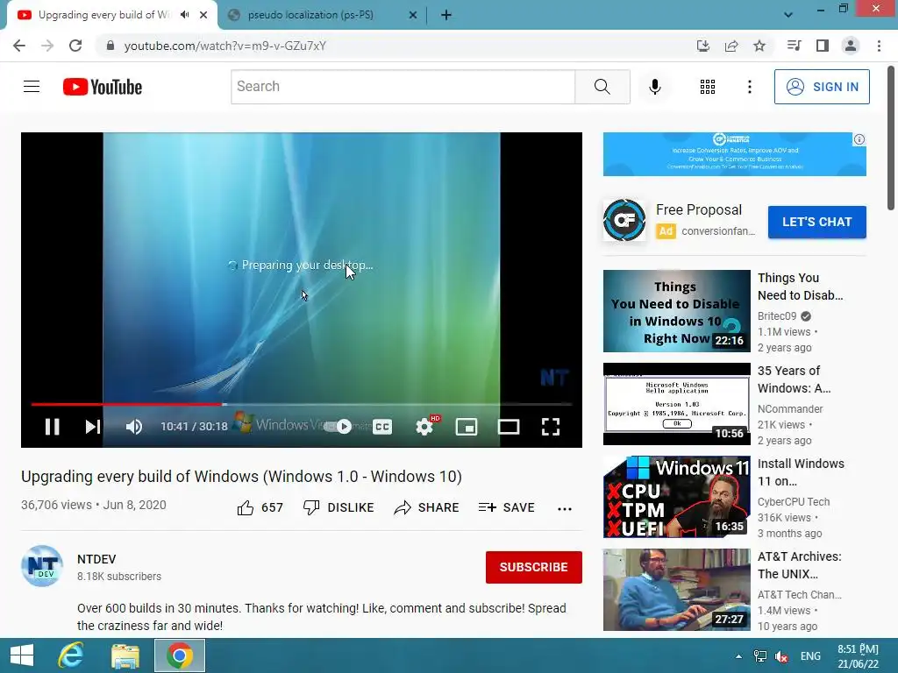This screenshot has height=673, width=898.
Task: Toggle the autoplay switch in player
Action: 338,427
